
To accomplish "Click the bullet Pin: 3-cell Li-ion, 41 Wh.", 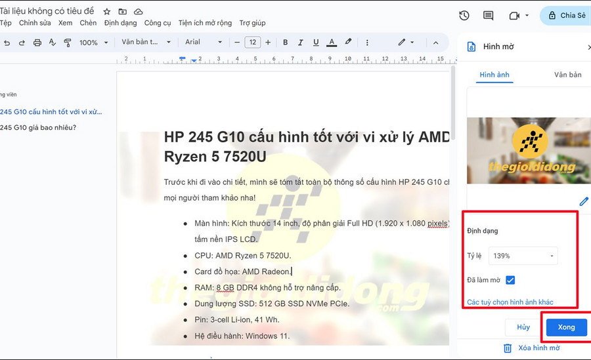I will point(237,320).
